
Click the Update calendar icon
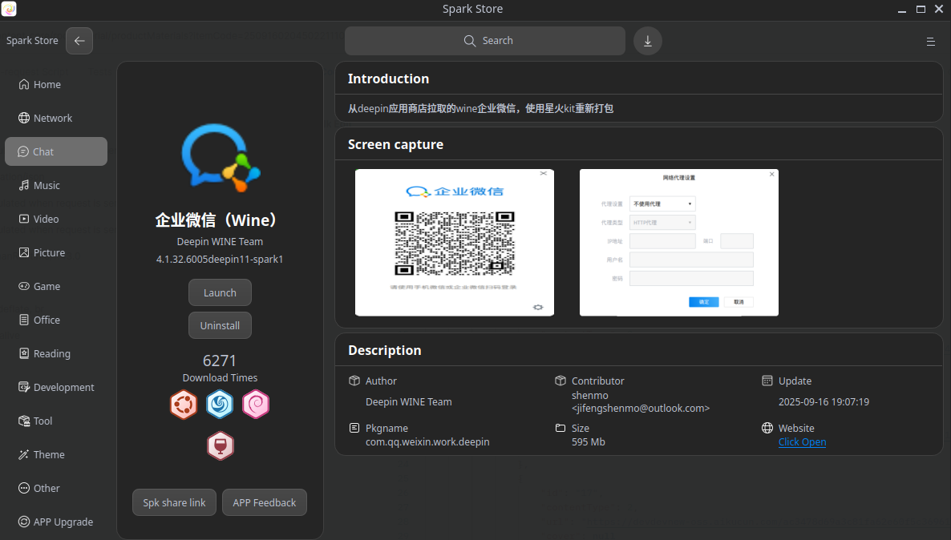click(767, 381)
